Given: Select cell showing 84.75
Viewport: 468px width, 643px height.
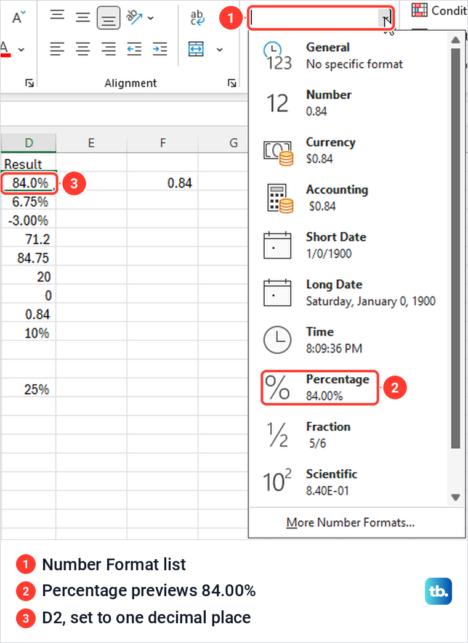Looking at the screenshot, I should click(28, 258).
